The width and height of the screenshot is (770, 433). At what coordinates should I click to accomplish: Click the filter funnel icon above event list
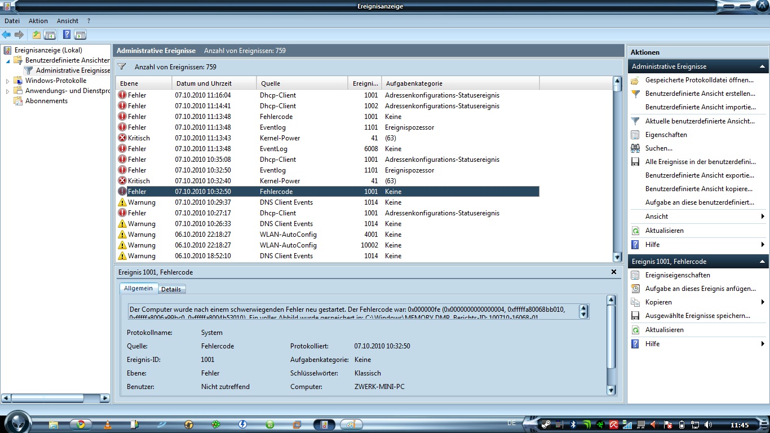point(122,67)
